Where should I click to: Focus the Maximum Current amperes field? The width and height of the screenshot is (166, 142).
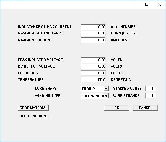pos(93,40)
